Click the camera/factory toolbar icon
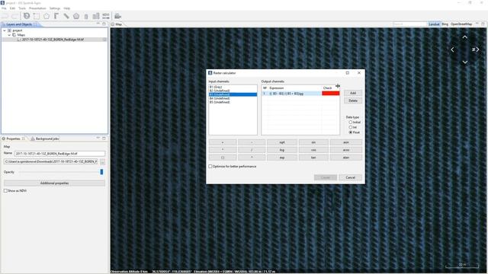This screenshot has height=274, width=488. pos(117,16)
